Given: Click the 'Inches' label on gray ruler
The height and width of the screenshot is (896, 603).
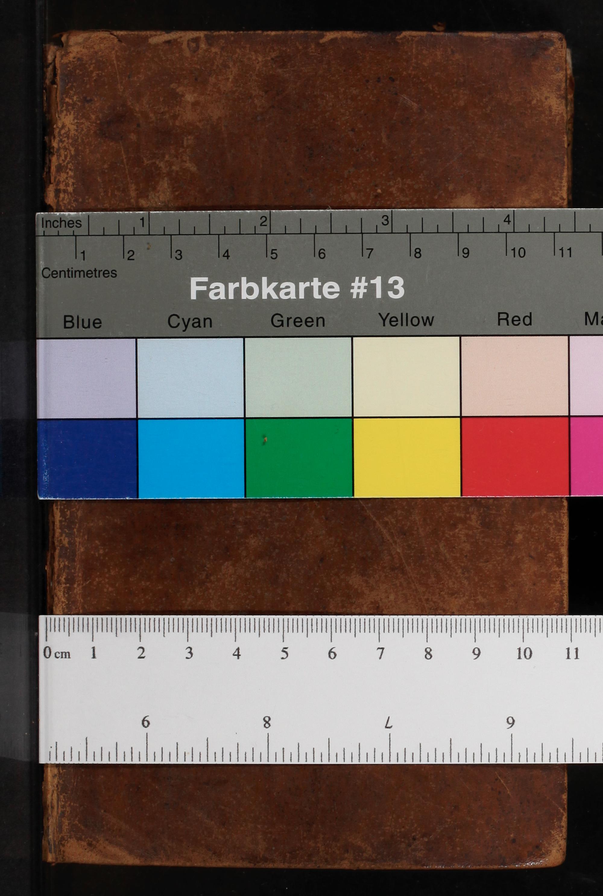Looking at the screenshot, I should pos(61,223).
